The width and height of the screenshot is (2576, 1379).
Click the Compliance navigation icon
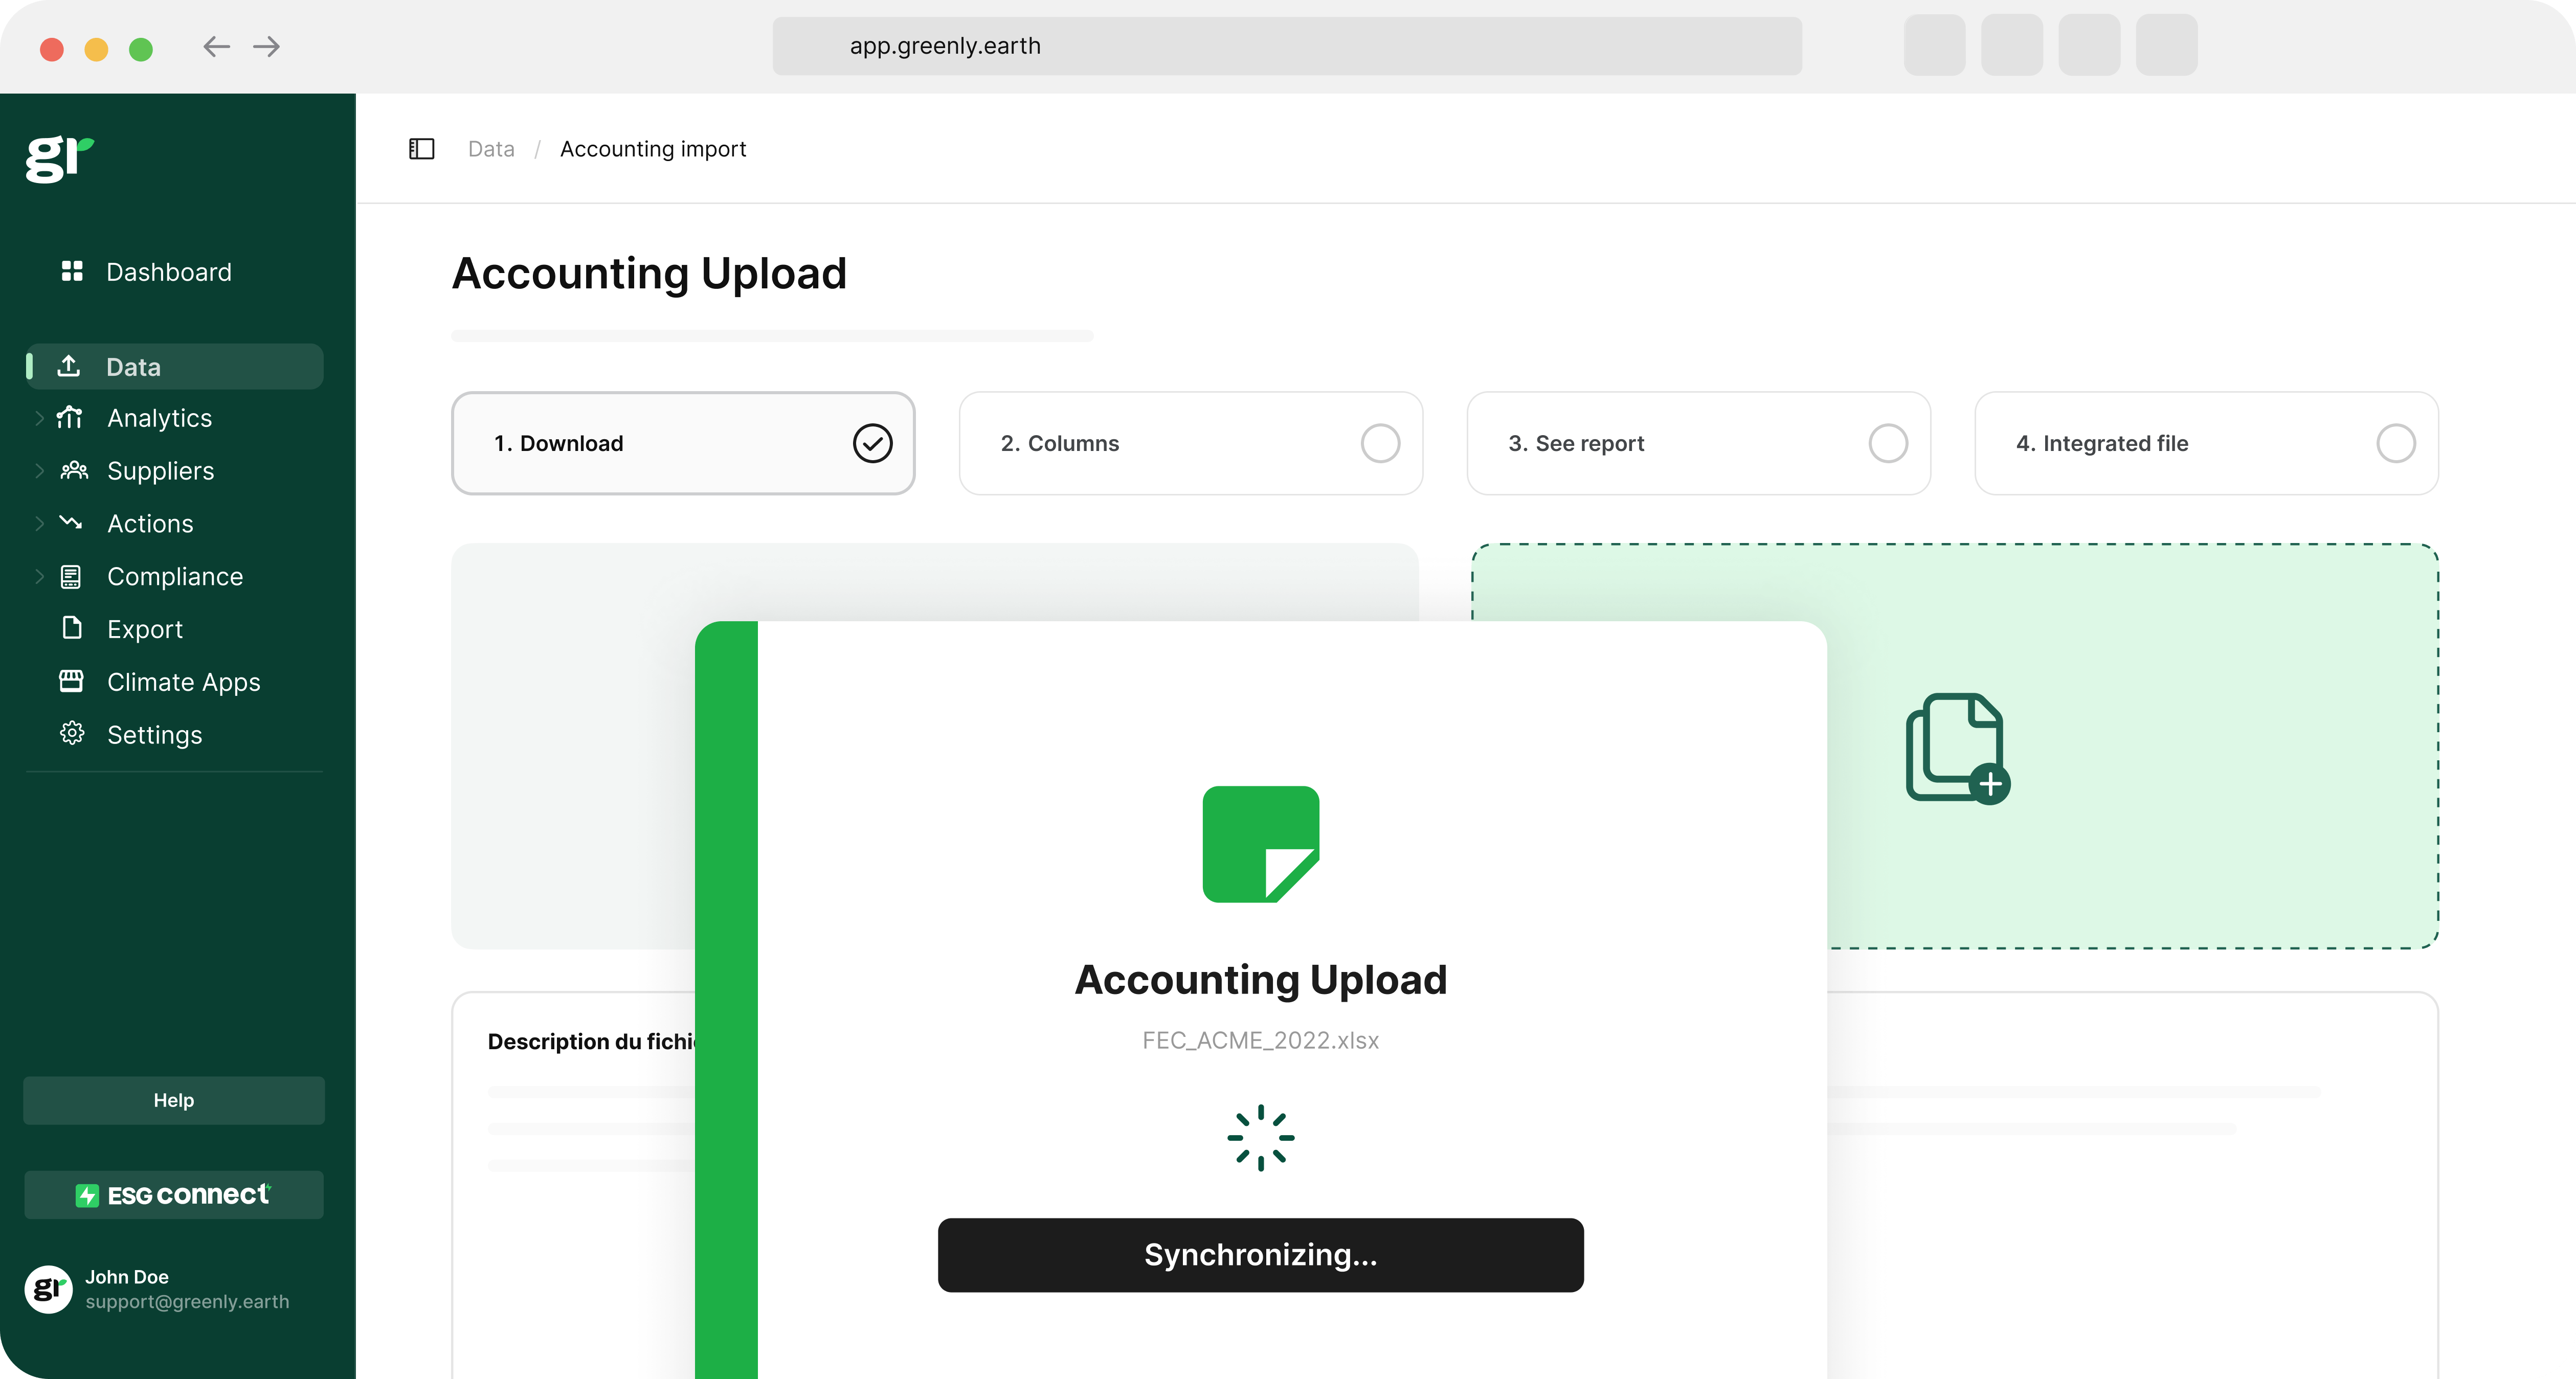click(72, 575)
